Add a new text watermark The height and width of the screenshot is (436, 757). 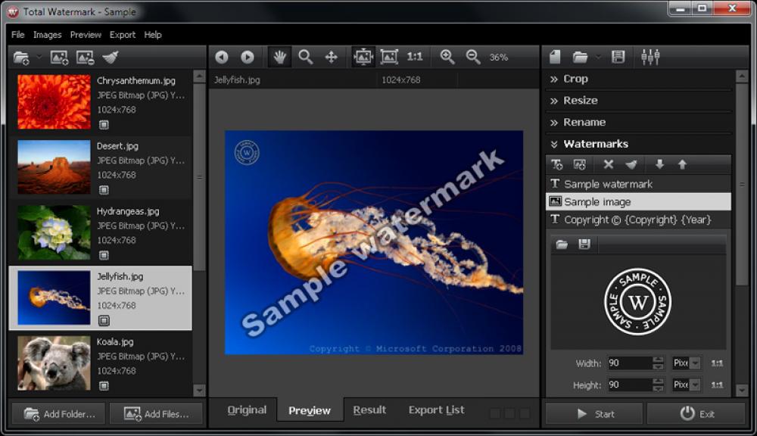click(x=556, y=163)
